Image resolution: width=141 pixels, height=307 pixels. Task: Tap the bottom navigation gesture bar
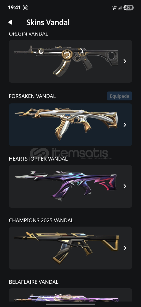70,304
